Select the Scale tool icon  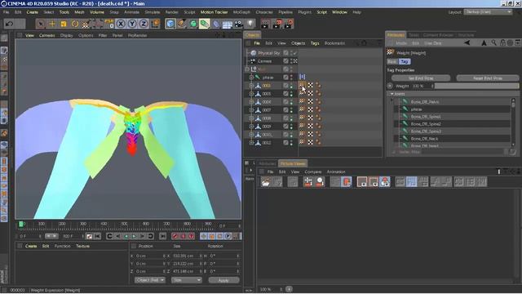click(64, 24)
